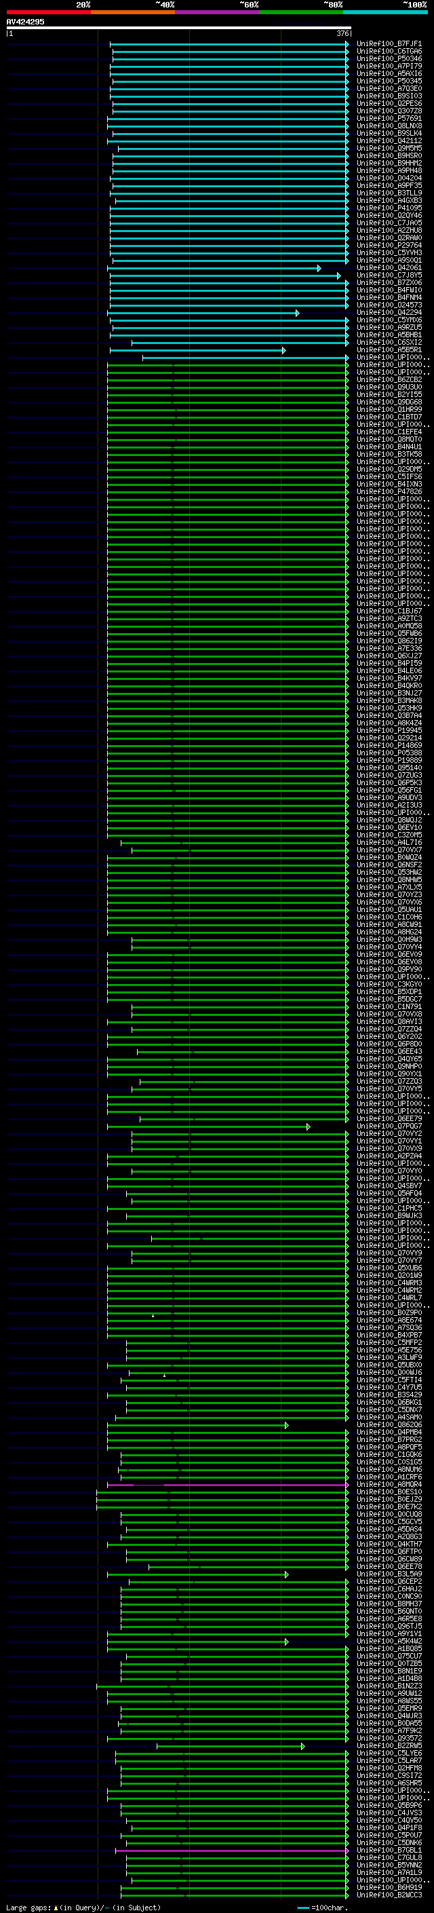The image size is (434, 1913).
Task: Select hit label UniRef100_A6SHR5
Action: pyautogui.click(x=389, y=1783)
